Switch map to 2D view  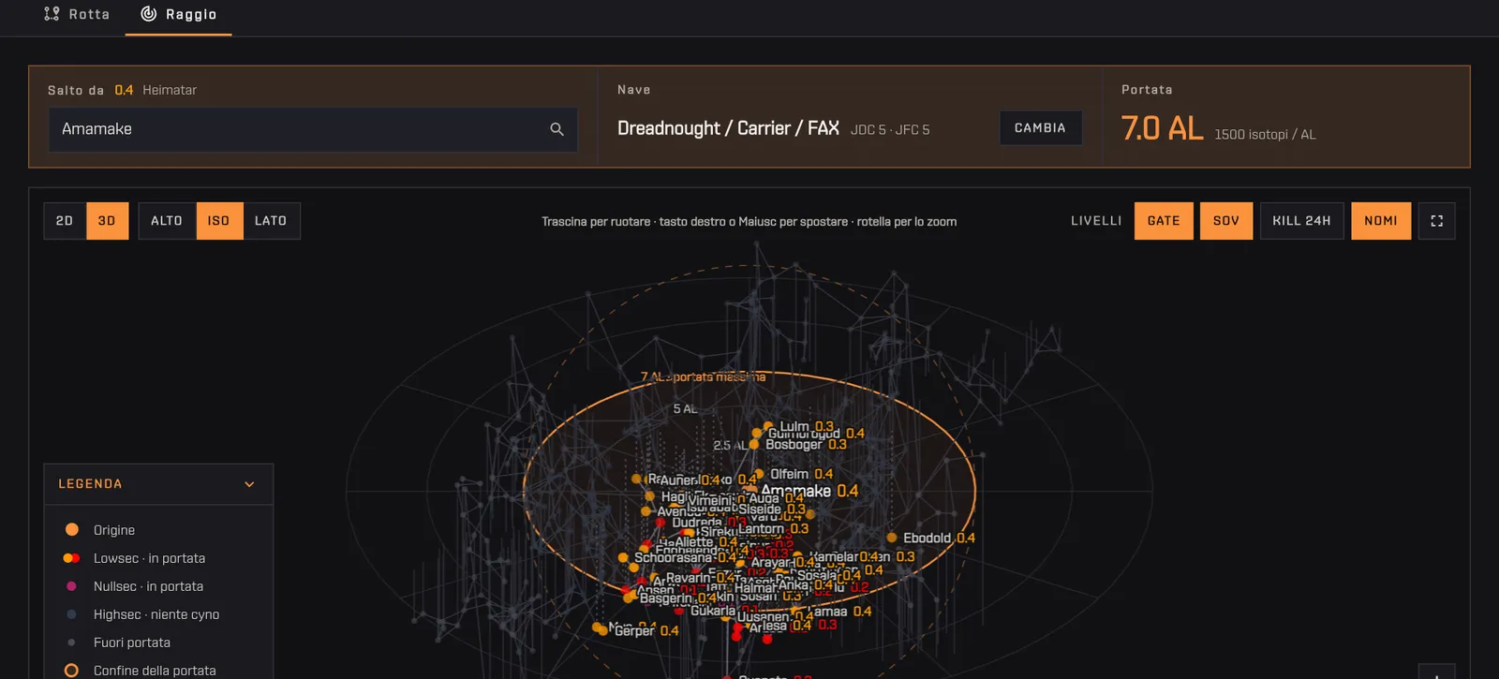[x=65, y=221]
